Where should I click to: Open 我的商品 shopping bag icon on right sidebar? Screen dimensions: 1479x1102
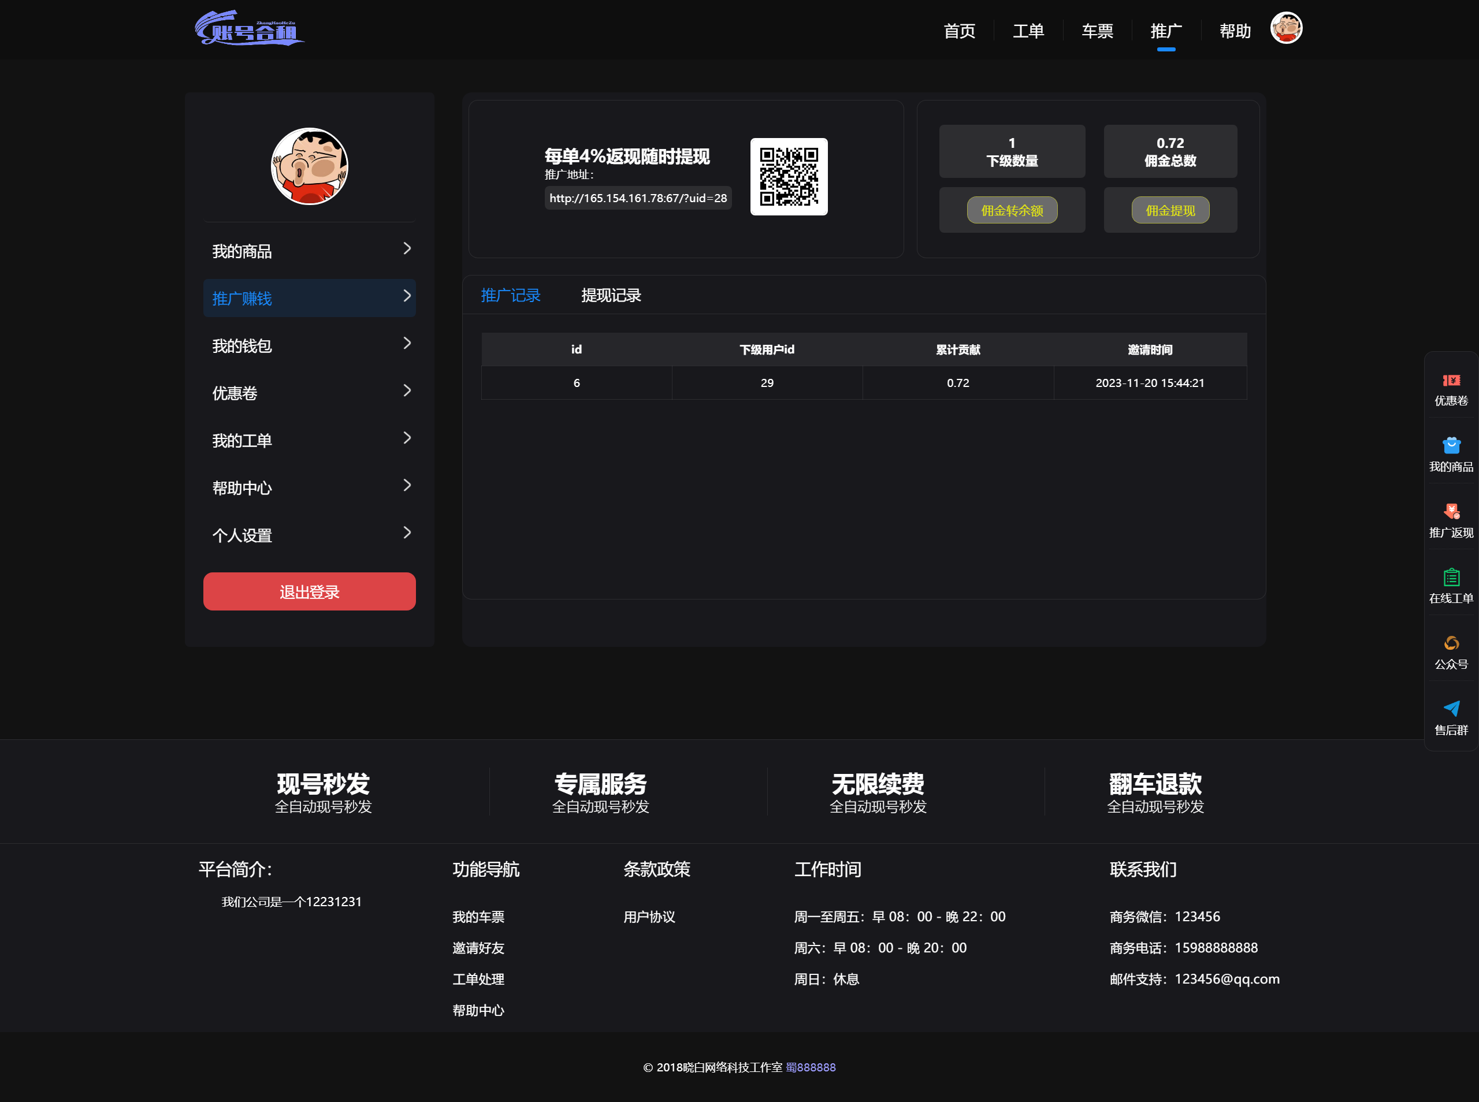(1451, 445)
